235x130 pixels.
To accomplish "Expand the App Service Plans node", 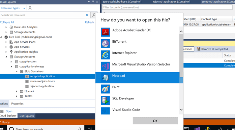I will [6, 42].
